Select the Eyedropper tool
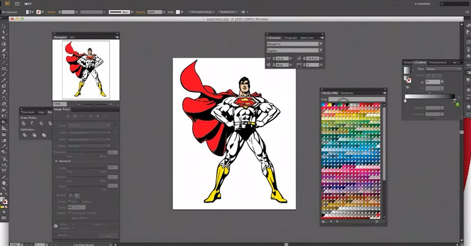Screen dimensions: 471x246 pos(4,146)
